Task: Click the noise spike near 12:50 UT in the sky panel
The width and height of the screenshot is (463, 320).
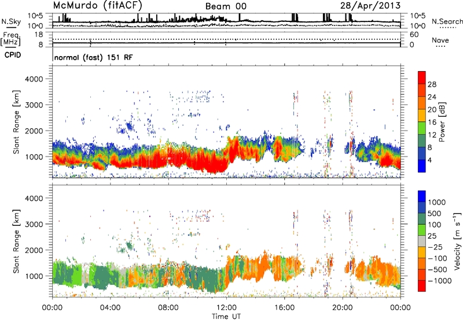Action: coord(240,17)
